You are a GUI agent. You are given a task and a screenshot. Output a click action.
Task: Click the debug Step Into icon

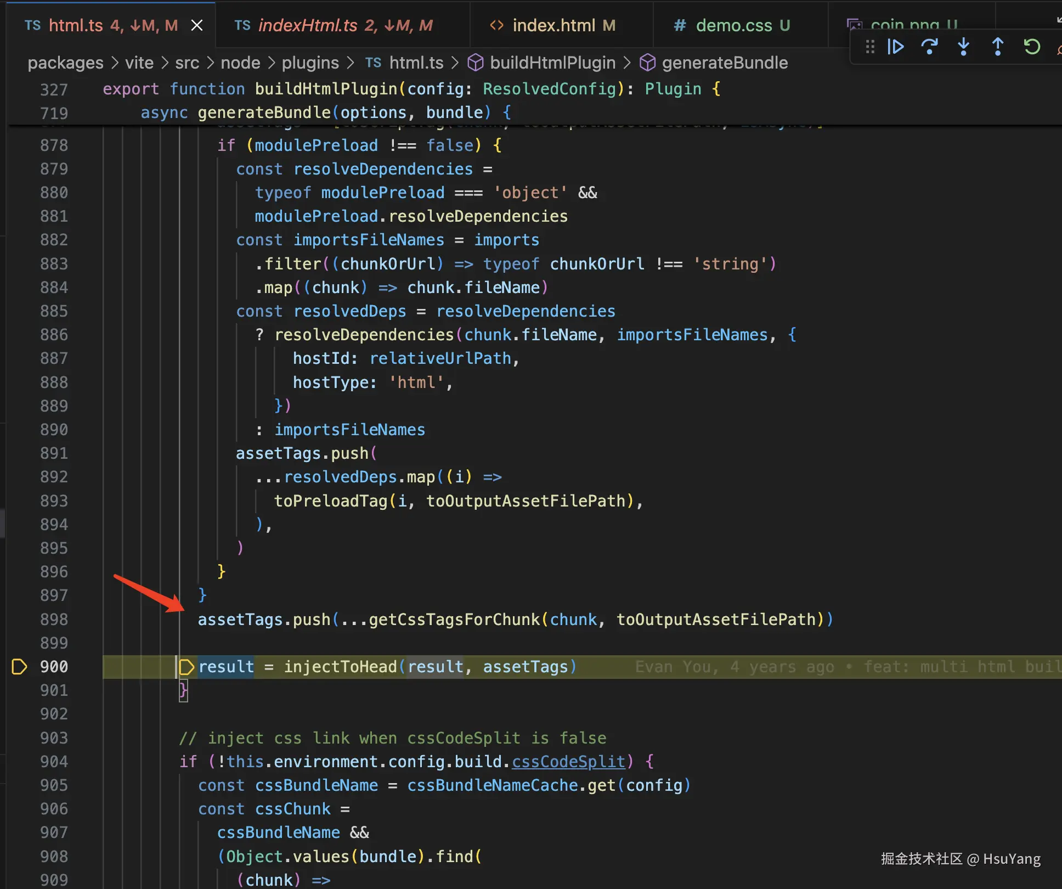(x=963, y=47)
